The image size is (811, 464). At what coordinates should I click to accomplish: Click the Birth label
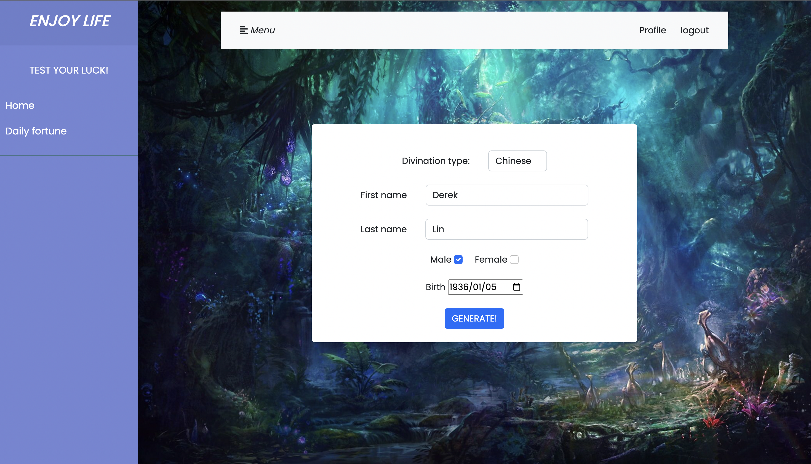tap(435, 287)
